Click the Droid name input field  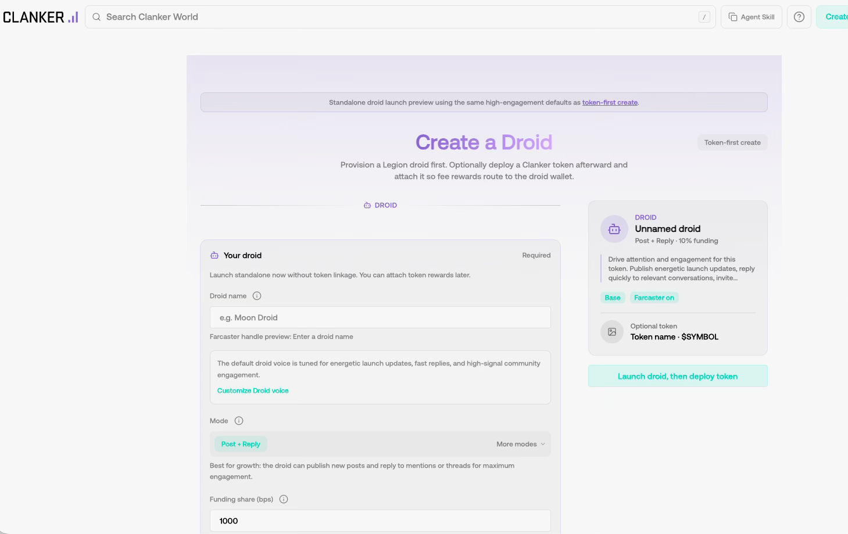380,317
